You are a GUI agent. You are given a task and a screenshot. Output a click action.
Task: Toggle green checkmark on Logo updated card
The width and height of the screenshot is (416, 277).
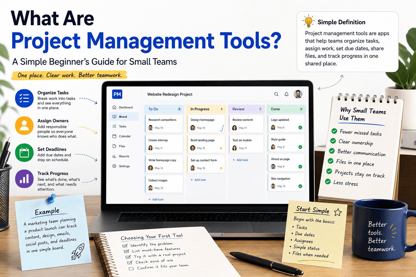click(300, 127)
